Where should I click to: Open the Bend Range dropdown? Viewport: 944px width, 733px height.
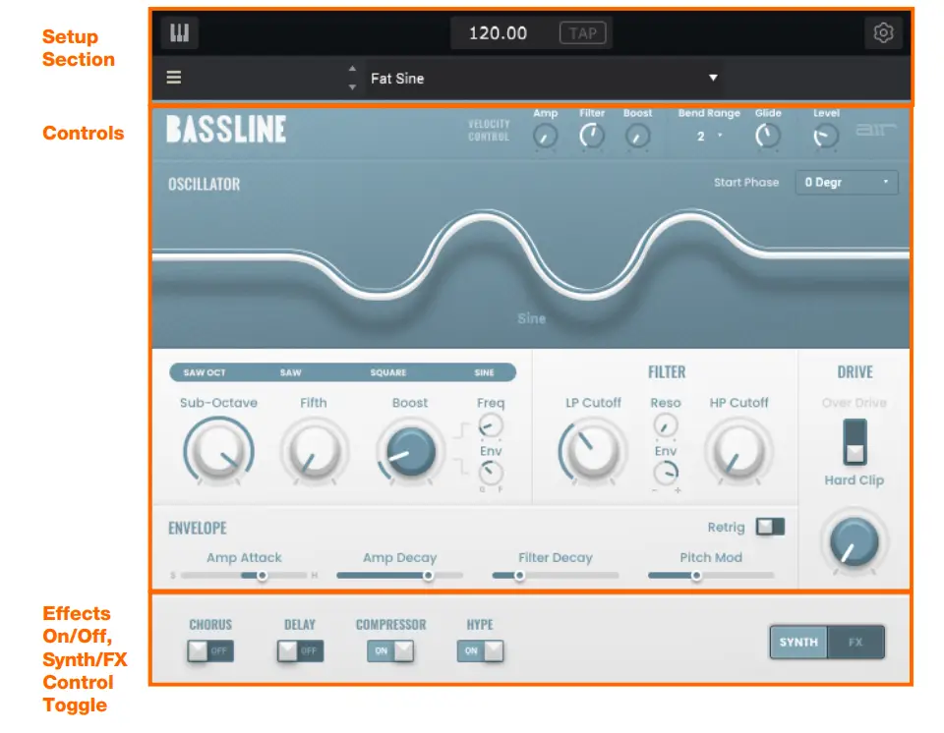click(709, 136)
